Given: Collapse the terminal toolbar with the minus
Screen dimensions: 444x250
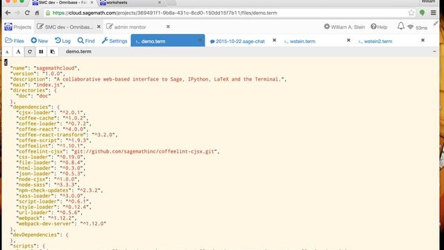Looking at the screenshot, I should point(434,51).
